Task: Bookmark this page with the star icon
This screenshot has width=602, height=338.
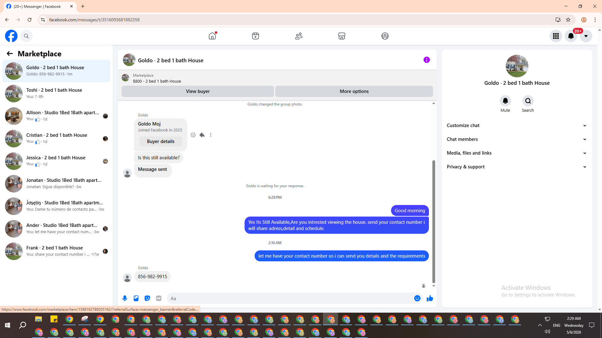Action: click(x=568, y=20)
